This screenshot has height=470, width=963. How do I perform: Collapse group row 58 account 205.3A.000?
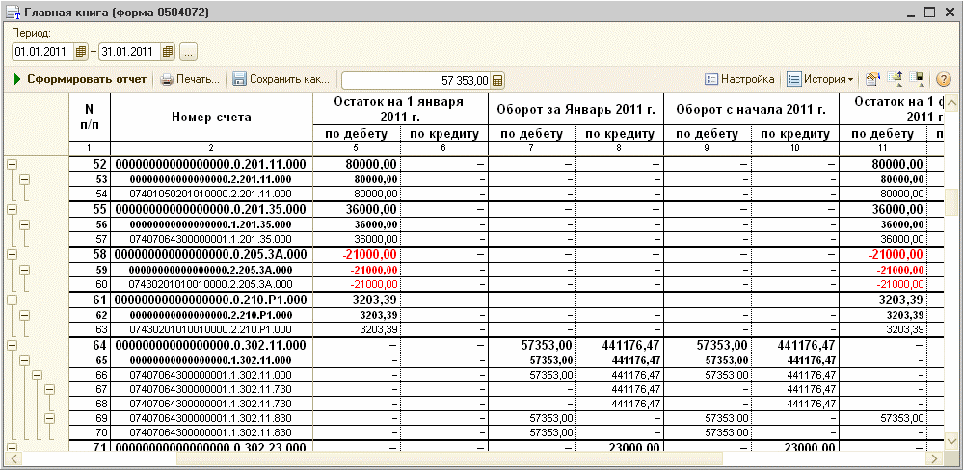click(12, 254)
